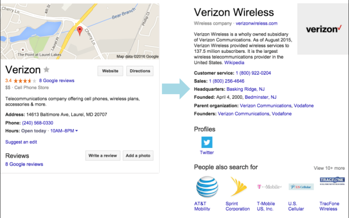Open the T-Mobile logo thumbnail

point(269,186)
